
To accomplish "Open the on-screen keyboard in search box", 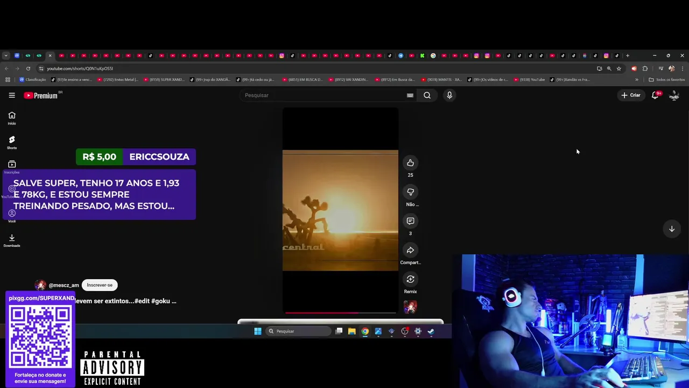I will click(410, 95).
